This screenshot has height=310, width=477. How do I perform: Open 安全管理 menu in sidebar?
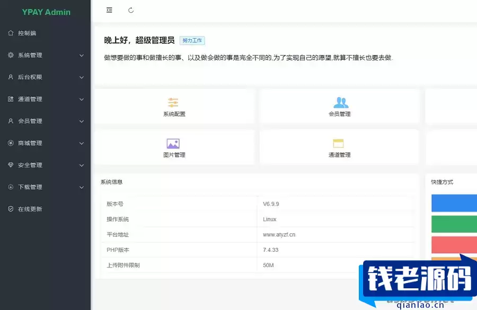pos(45,165)
